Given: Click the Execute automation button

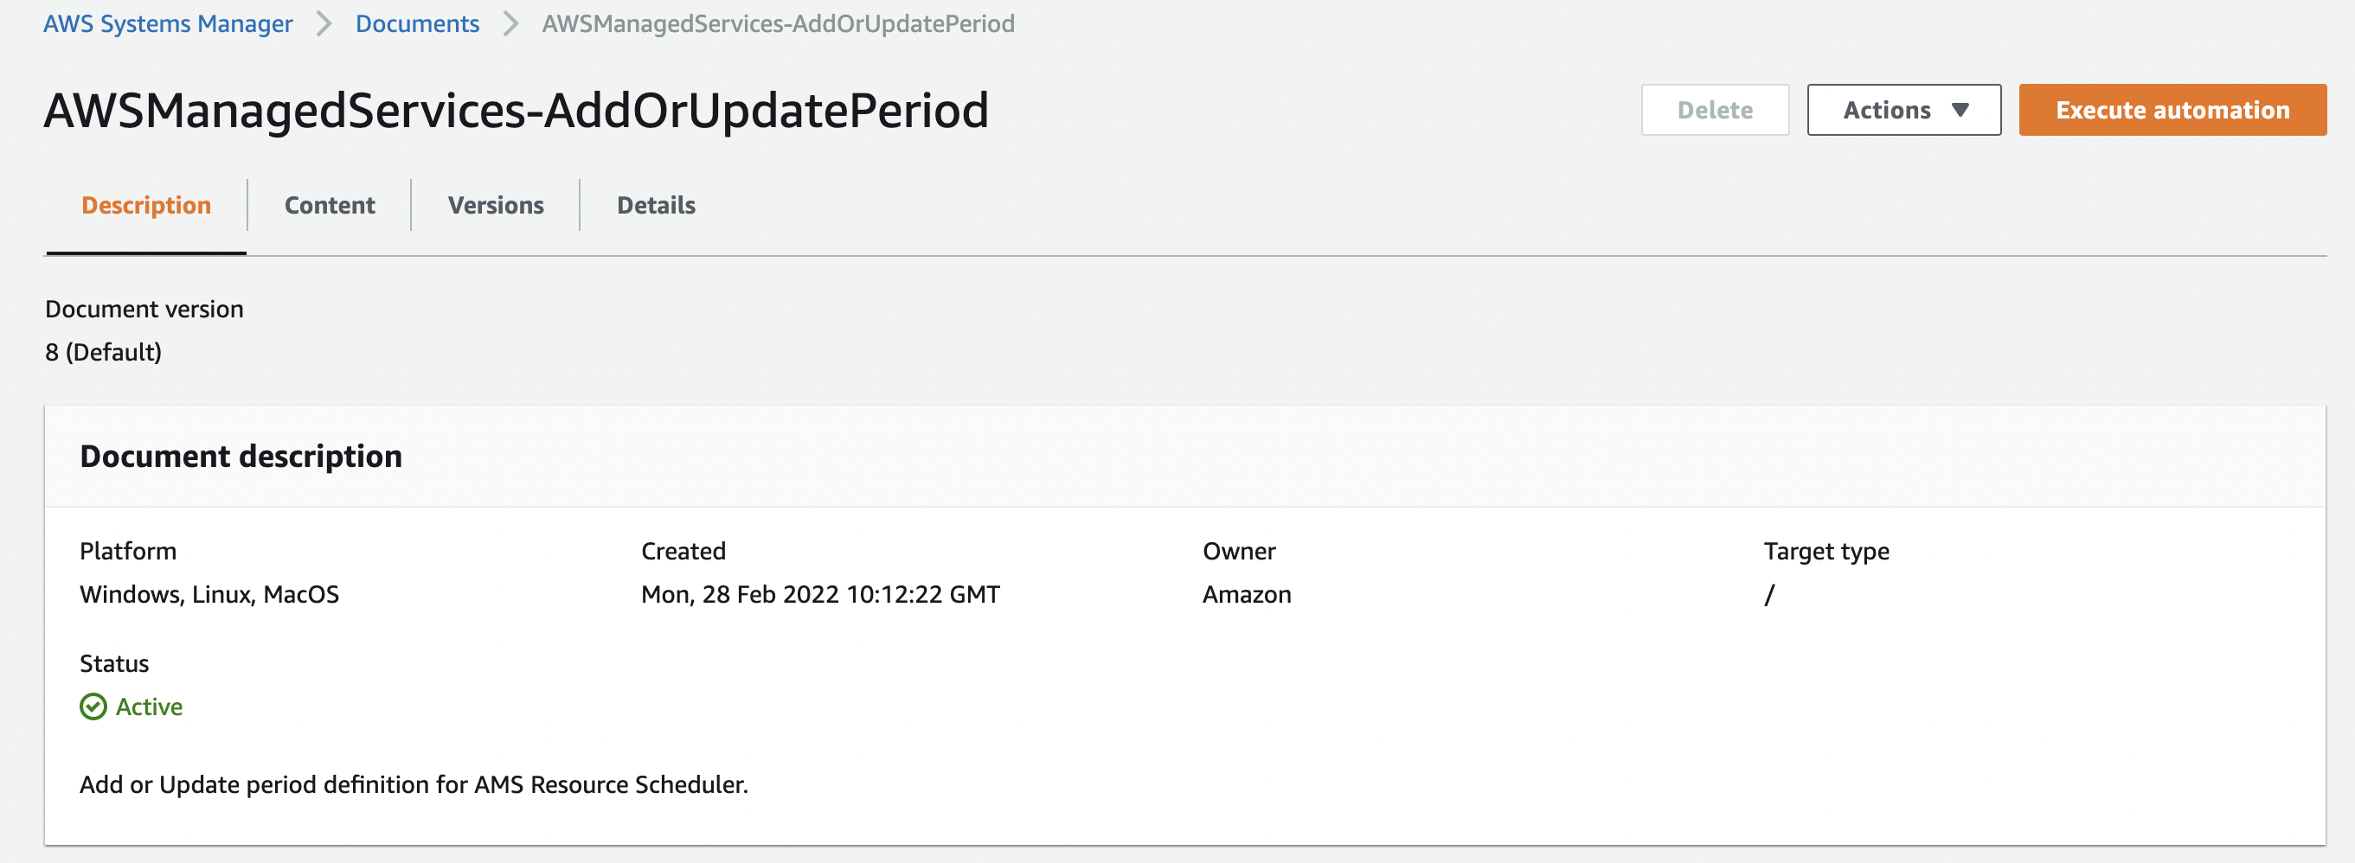Looking at the screenshot, I should 2172,110.
